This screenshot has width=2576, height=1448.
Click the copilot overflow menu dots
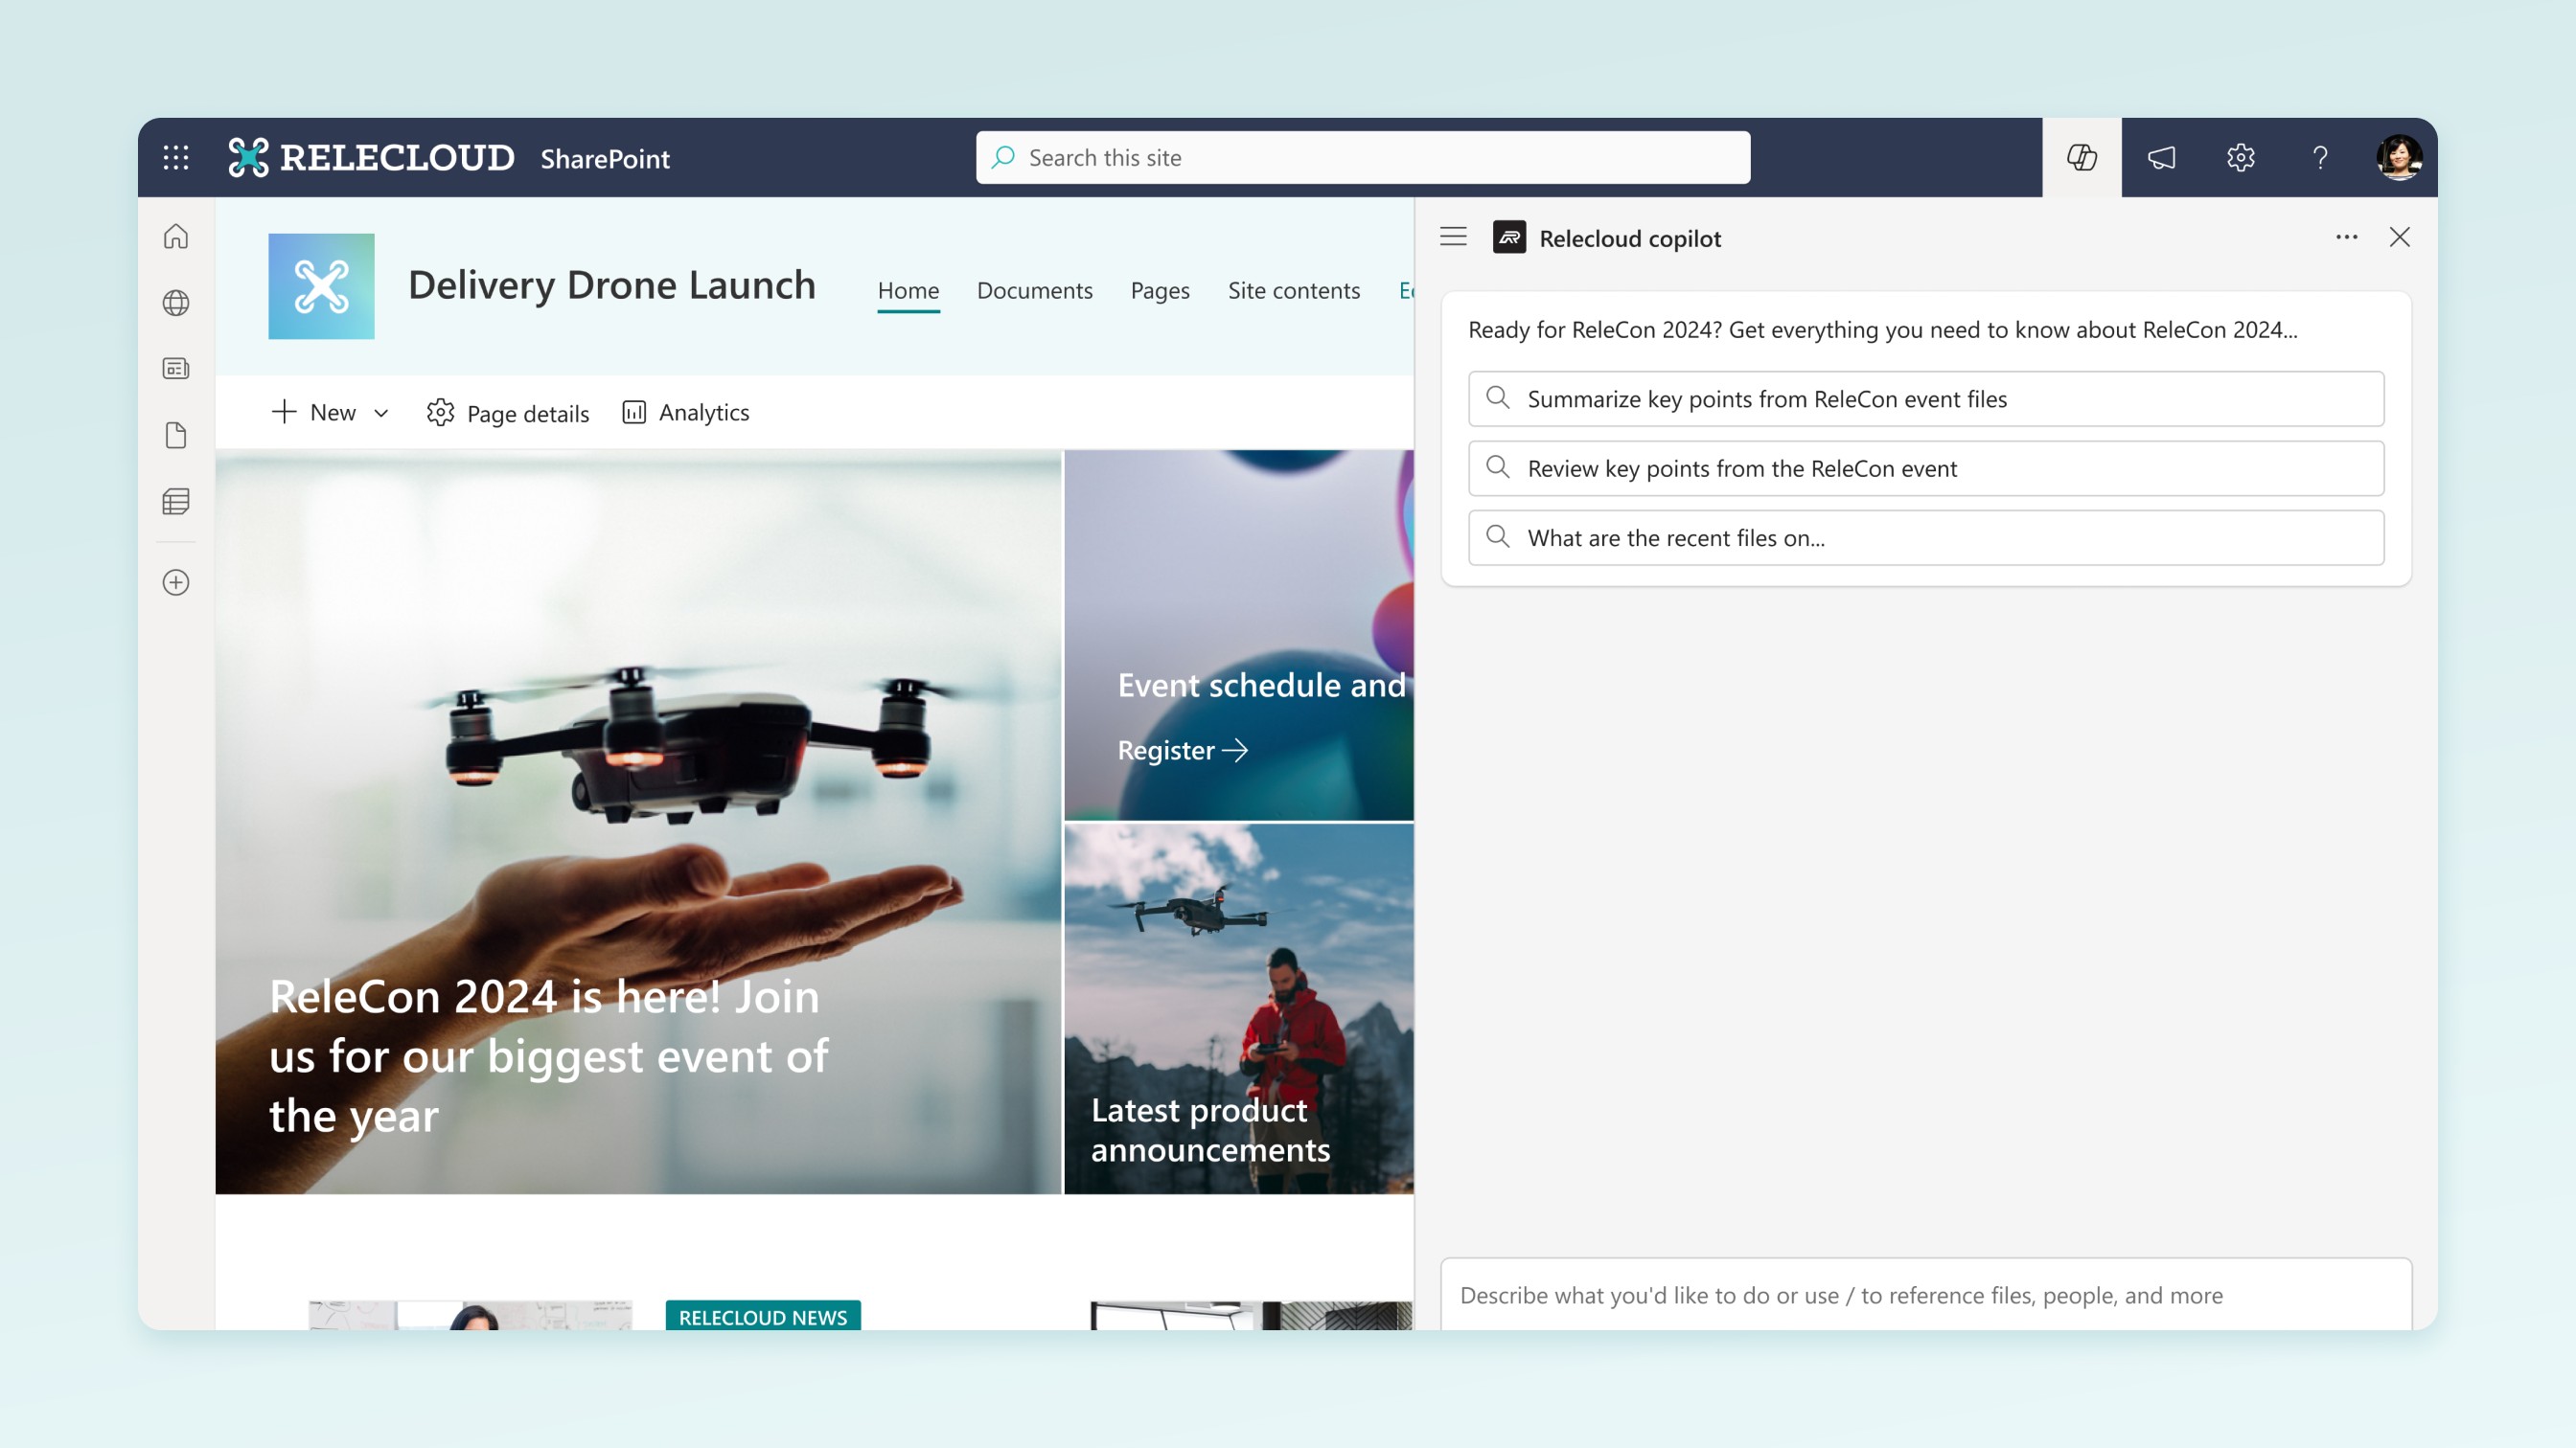2346,237
